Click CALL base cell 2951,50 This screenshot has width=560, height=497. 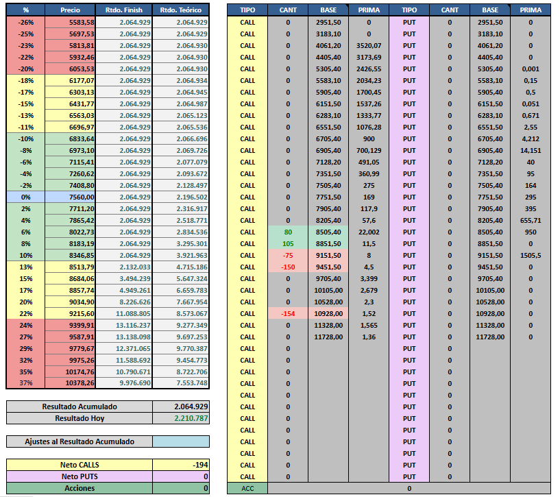328,22
